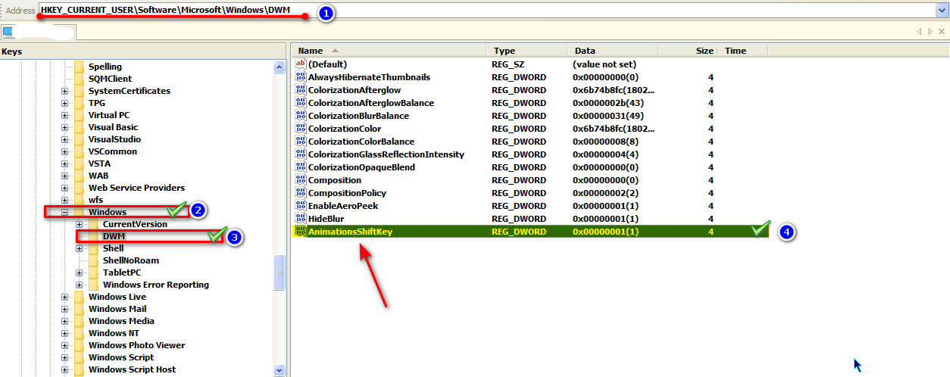Click the ColorizationAfterglowBalance DWORD icon
Image resolution: width=950 pixels, height=377 pixels.
(x=300, y=103)
